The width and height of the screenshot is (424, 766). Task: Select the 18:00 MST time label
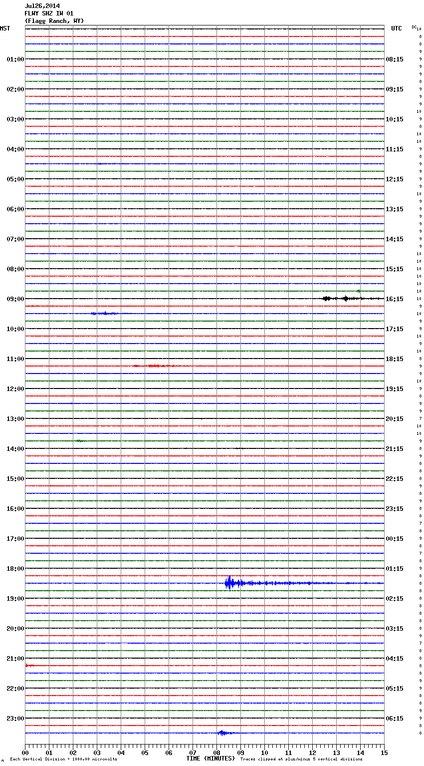pyautogui.click(x=15, y=569)
